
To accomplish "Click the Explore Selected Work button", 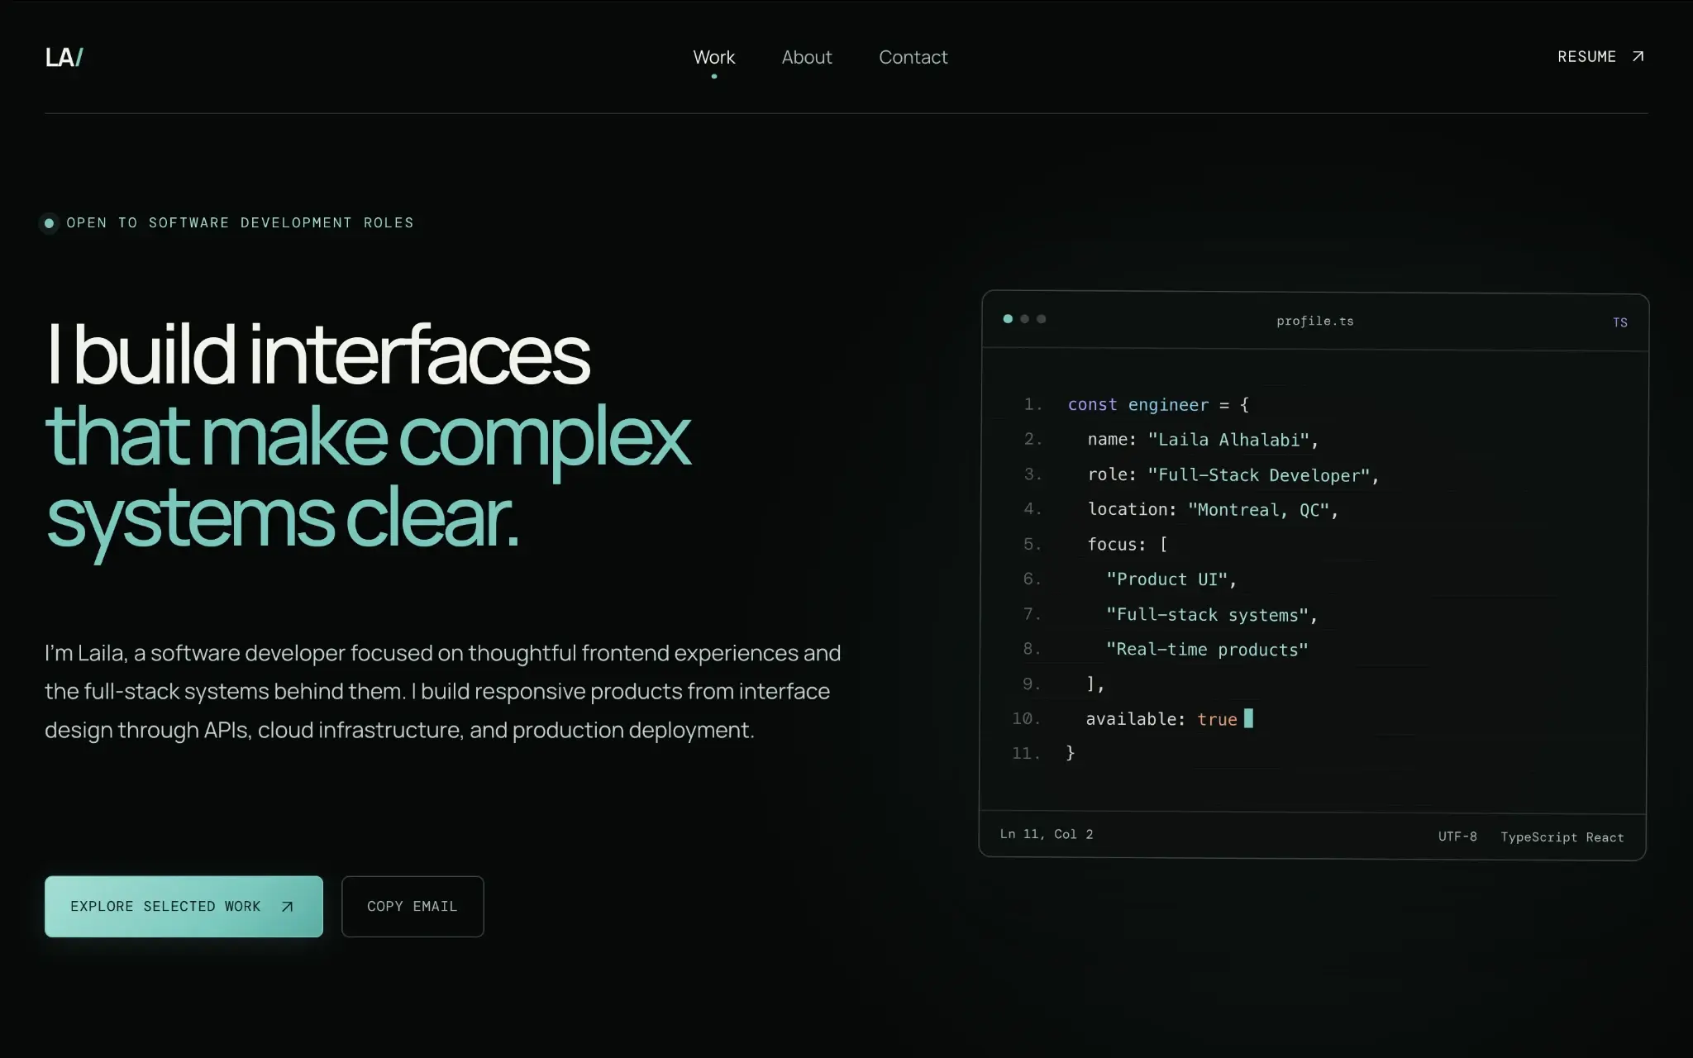I will click(x=184, y=906).
